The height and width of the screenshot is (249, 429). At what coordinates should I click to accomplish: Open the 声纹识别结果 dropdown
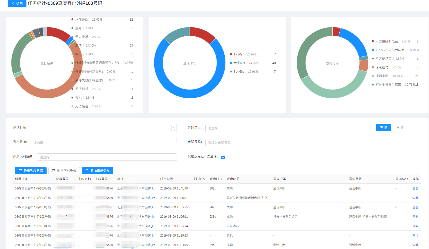pyautogui.click(x=107, y=157)
